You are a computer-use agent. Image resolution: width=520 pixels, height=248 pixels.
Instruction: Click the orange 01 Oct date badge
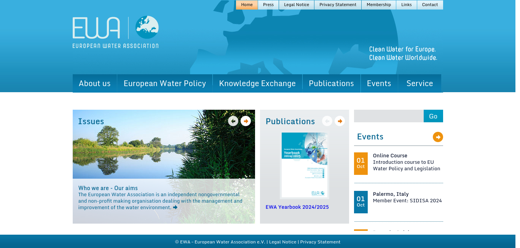361,163
